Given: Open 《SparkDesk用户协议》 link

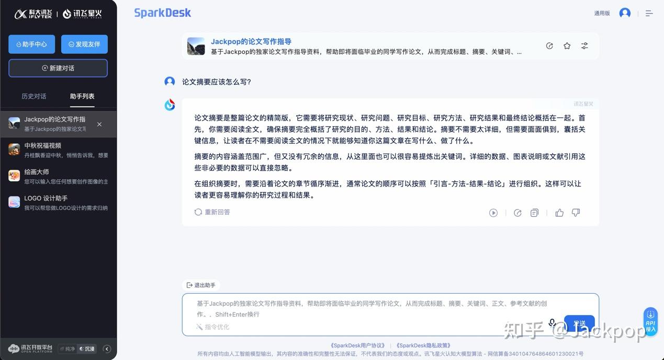Looking at the screenshot, I should (x=358, y=345).
